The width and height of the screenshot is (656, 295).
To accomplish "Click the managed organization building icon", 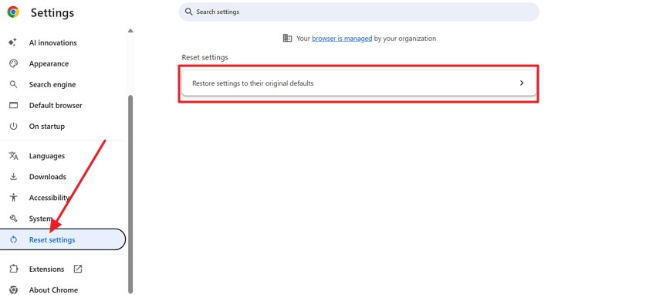I will pos(287,38).
